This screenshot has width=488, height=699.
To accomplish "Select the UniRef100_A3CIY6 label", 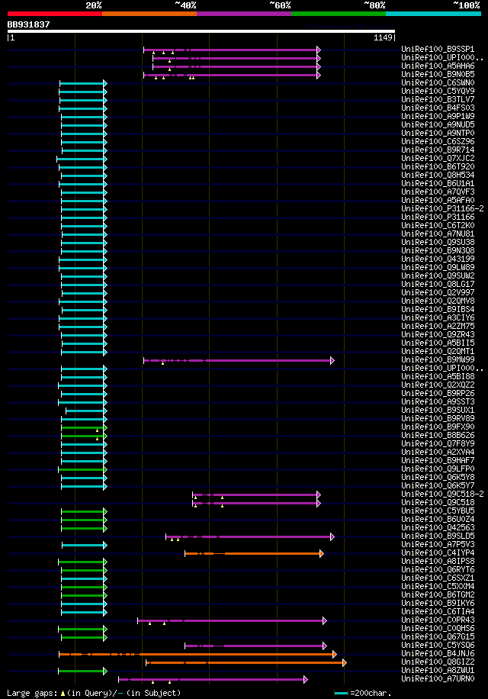I will [x=438, y=318].
